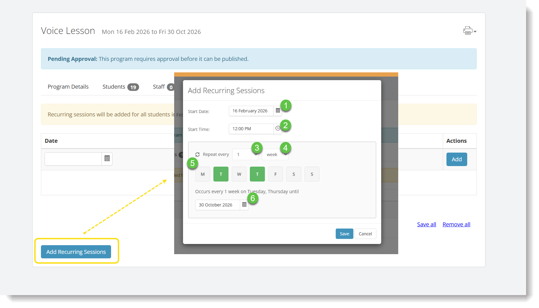This screenshot has height=308, width=539.
Task: Click the Start Date field showing 16 February 2026
Action: coord(251,111)
